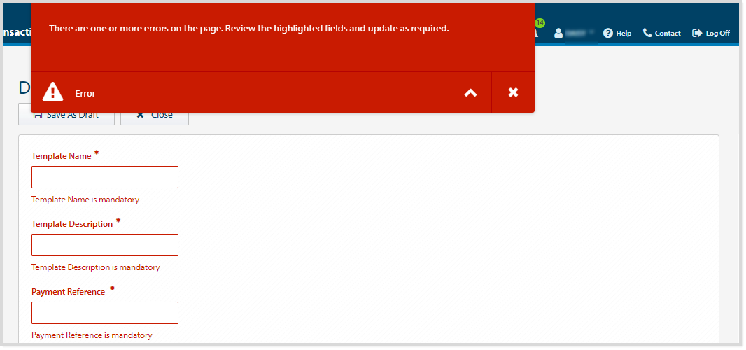This screenshot has width=746, height=350.
Task: Click the error banner message text
Action: pos(248,29)
